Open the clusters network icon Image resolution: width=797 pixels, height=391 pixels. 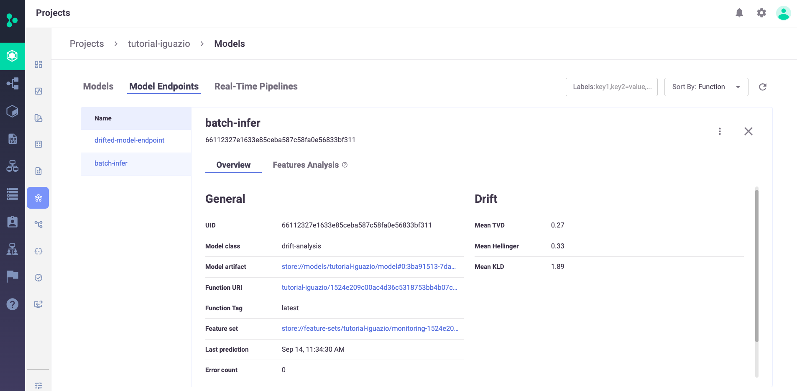pos(12,166)
